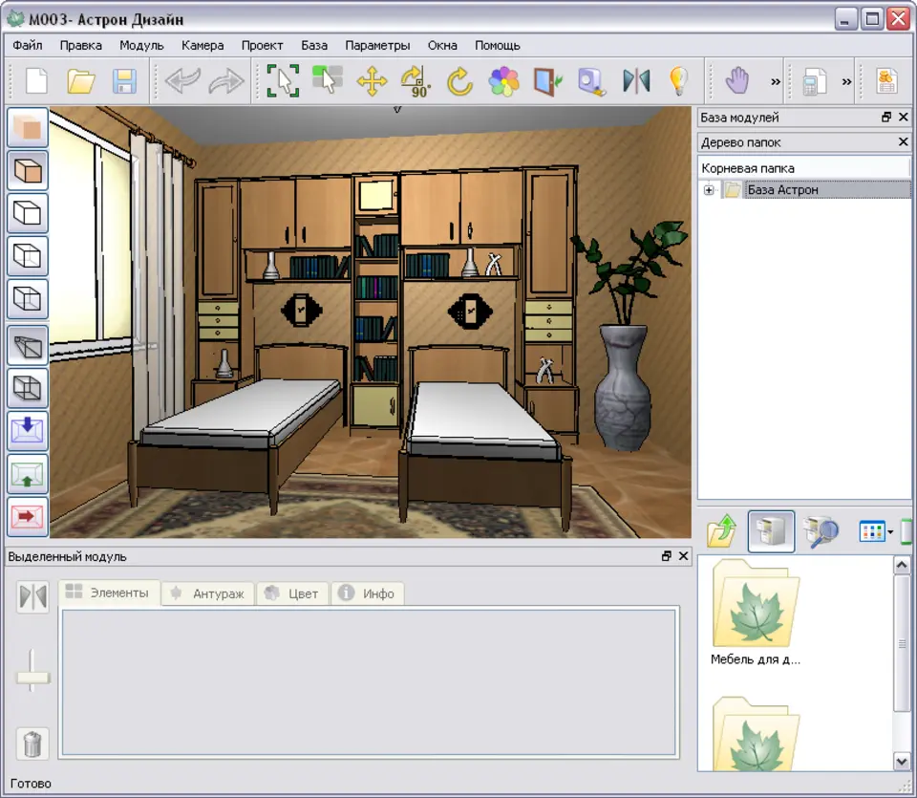Switch to textured solid cube view
This screenshot has height=798, width=917.
[x=28, y=127]
